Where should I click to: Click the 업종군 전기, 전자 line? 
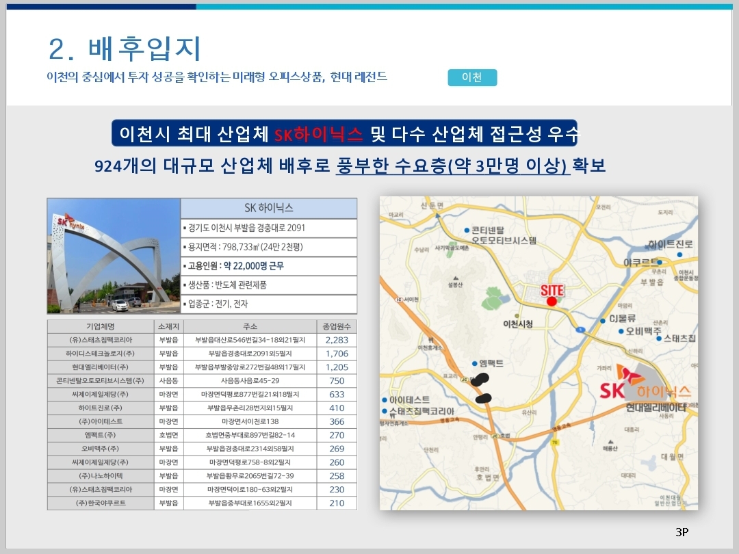pyautogui.click(x=269, y=304)
